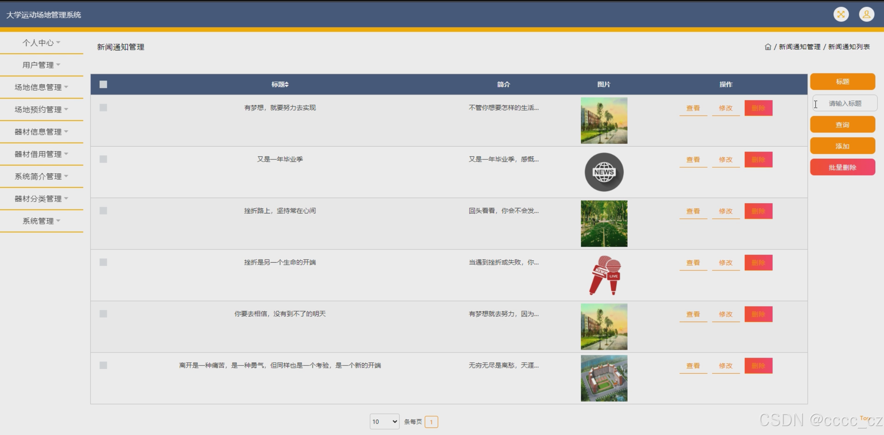This screenshot has width=884, height=435.
Task: Expand the 场地信息管理 sidebar menu
Action: (x=41, y=87)
